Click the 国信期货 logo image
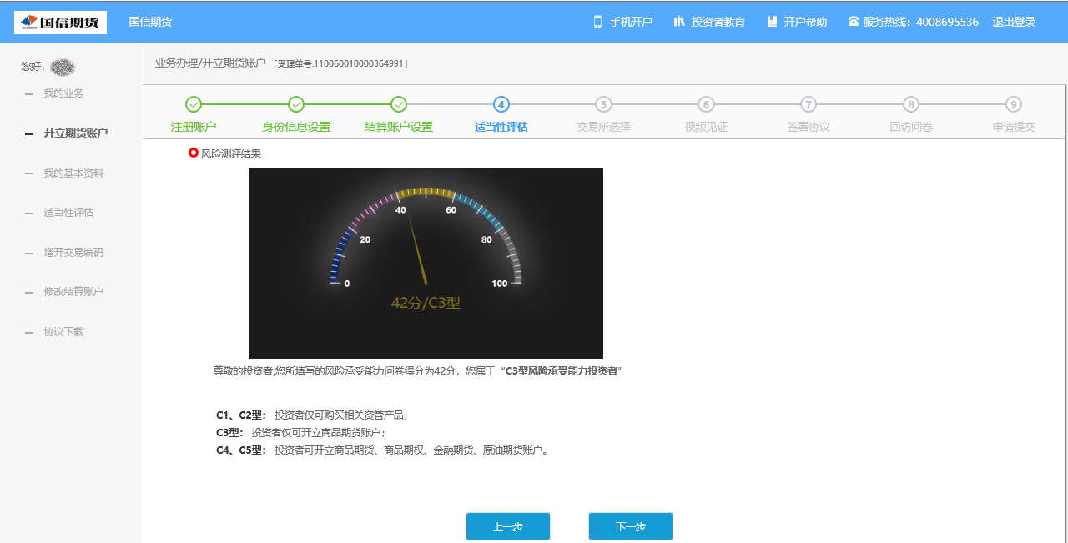The image size is (1068, 543). [x=60, y=23]
